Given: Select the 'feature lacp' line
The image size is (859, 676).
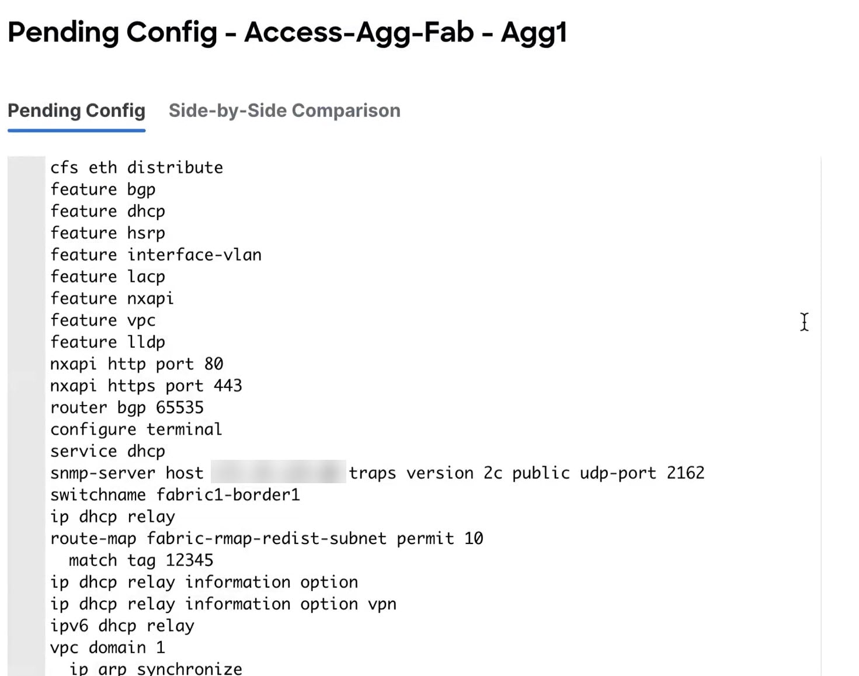Looking at the screenshot, I should tap(107, 277).
